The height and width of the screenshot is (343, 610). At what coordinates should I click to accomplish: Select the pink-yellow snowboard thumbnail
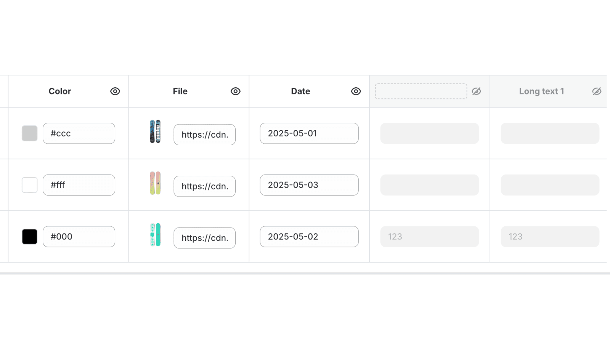tap(155, 183)
